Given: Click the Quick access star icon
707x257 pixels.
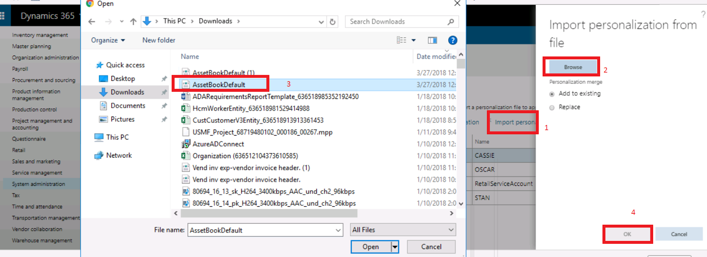Looking at the screenshot, I should 100,65.
